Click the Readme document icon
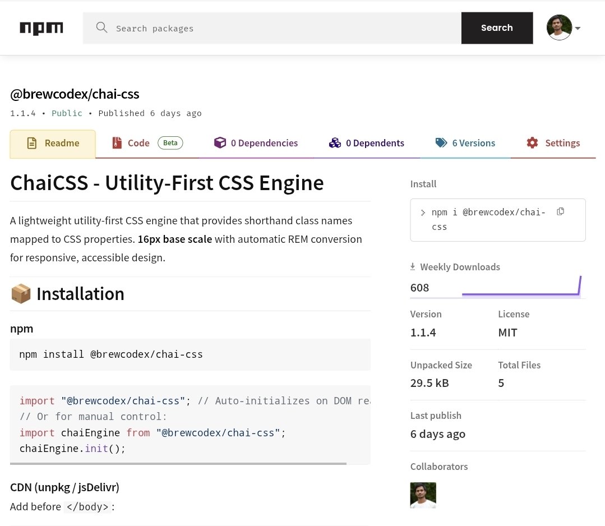Image resolution: width=605 pixels, height=526 pixels. pyautogui.click(x=32, y=143)
